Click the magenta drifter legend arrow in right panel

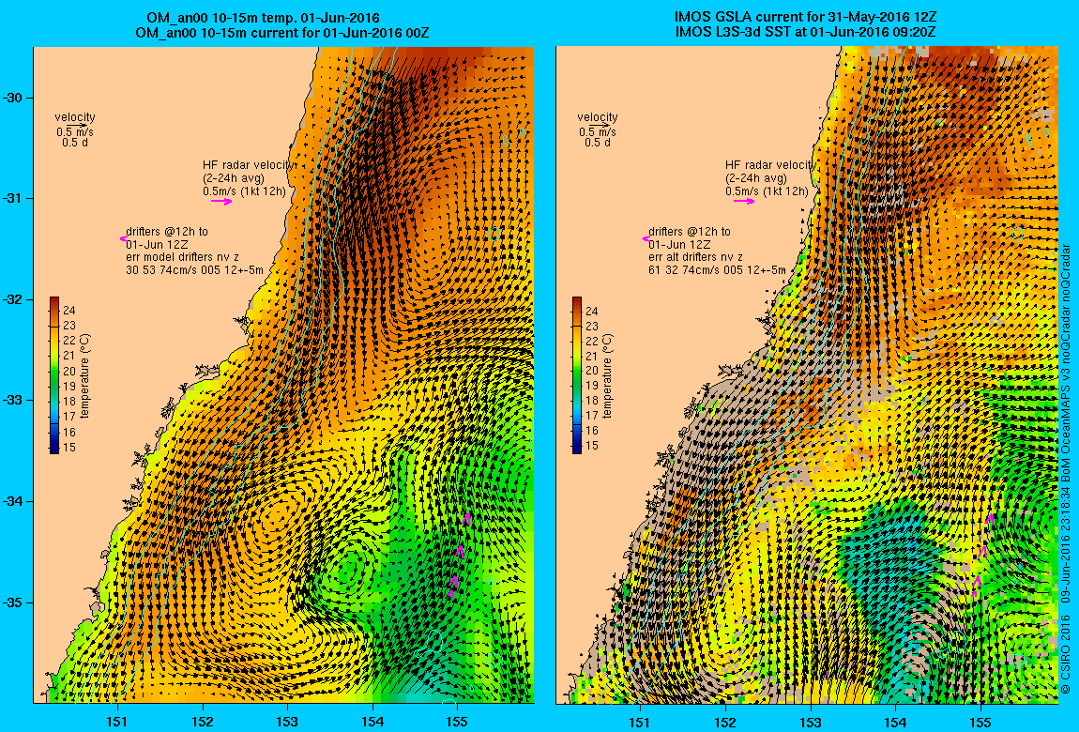(646, 238)
